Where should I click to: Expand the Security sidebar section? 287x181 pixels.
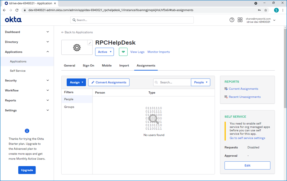(27, 81)
